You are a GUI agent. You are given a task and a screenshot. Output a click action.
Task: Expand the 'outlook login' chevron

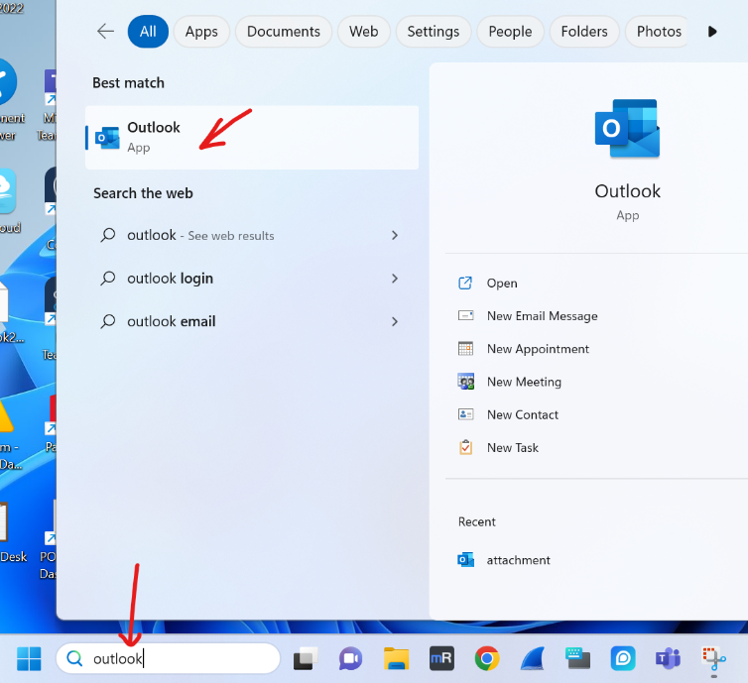pyautogui.click(x=395, y=279)
